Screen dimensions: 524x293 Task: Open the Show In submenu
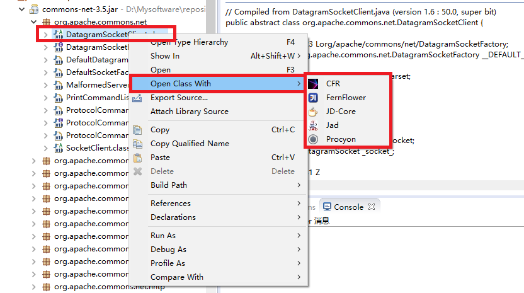coord(218,56)
